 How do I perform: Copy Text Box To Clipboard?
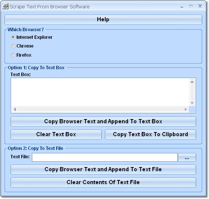click(x=150, y=134)
